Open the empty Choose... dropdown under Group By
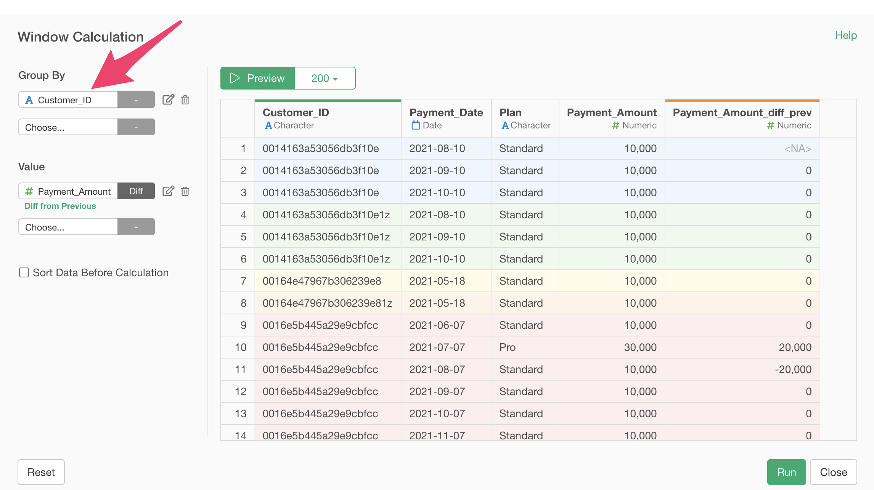The width and height of the screenshot is (874, 490). [x=68, y=127]
